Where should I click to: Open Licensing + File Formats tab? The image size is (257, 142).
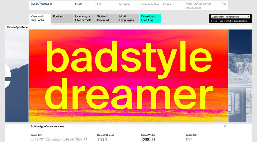(x=84, y=18)
